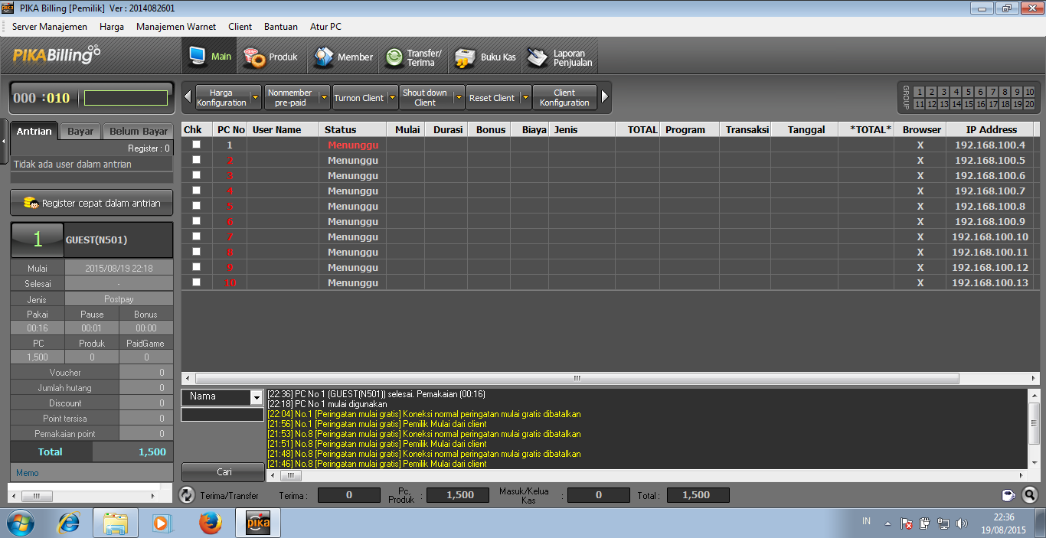Switch to the Member tab
1046x538 pixels.
[344, 57]
